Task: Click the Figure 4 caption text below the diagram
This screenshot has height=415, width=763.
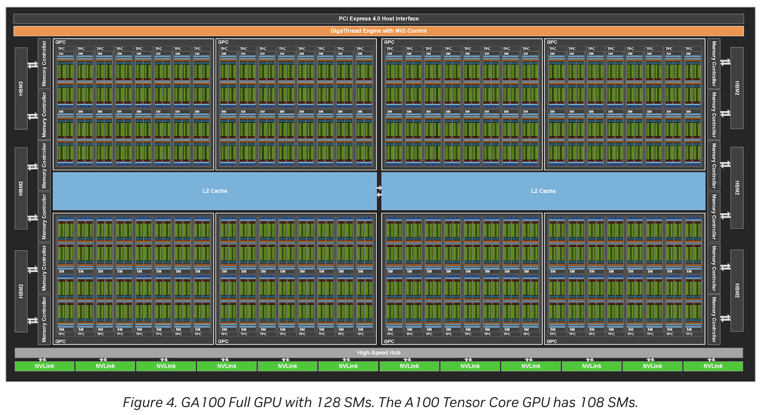Action: [x=380, y=402]
